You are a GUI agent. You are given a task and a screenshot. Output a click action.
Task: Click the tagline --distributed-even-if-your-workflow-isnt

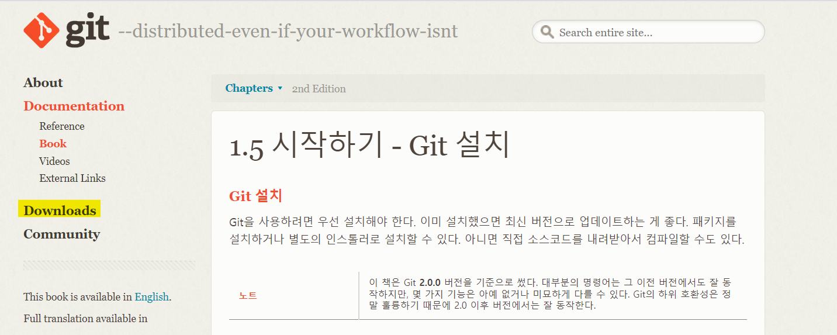[288, 31]
